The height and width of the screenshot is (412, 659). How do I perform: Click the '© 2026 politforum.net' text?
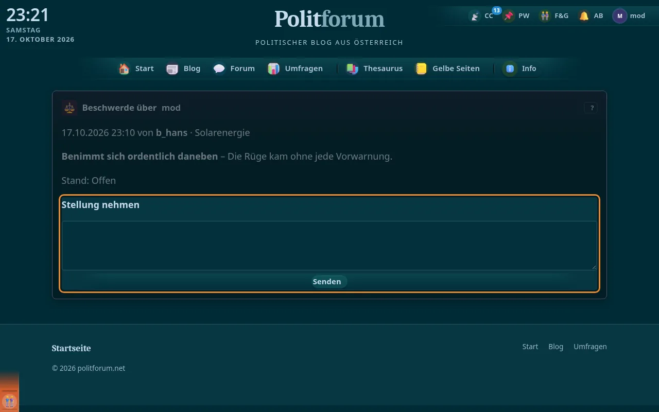coord(89,368)
